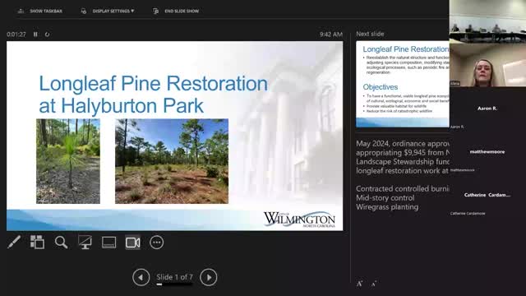526x296 pixels.
Task: Pause the presentation timer
Action: point(35,35)
